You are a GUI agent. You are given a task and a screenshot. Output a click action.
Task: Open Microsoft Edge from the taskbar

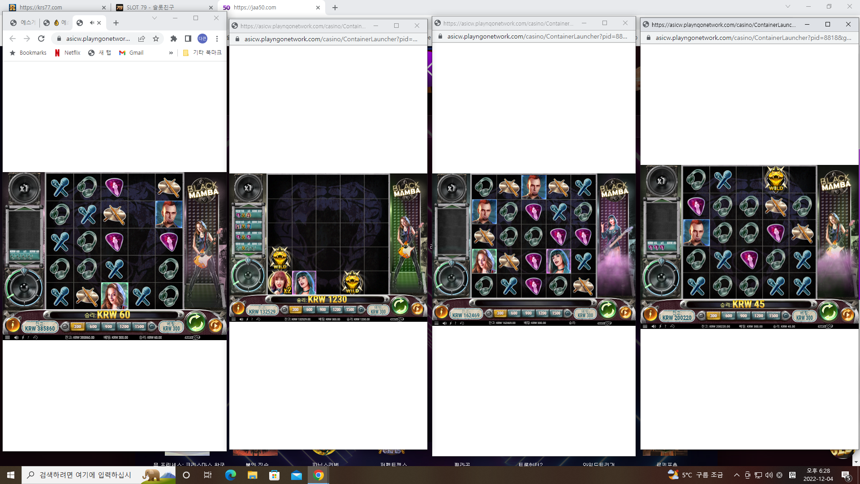(x=230, y=475)
